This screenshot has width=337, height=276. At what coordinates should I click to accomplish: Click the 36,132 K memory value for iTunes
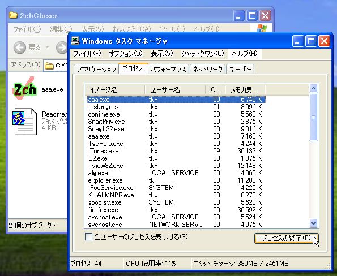tap(250, 151)
